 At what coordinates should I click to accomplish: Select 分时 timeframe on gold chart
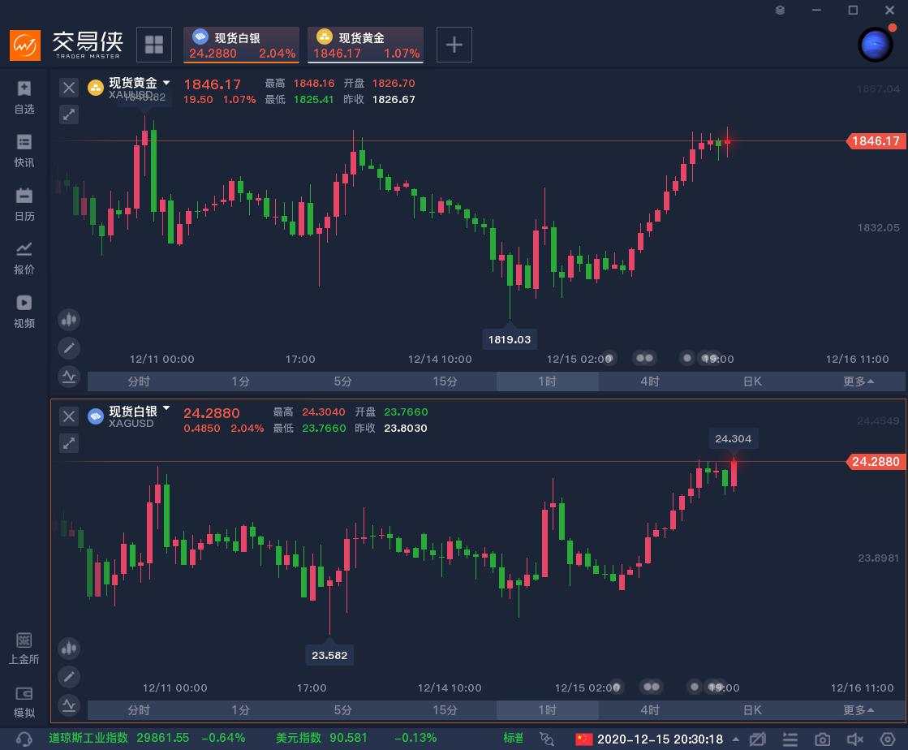pos(139,381)
